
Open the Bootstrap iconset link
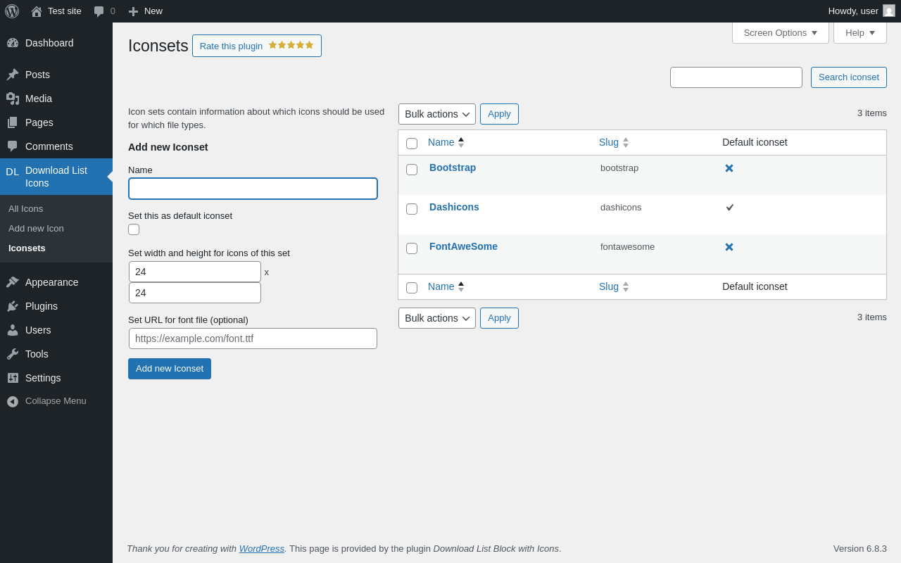pyautogui.click(x=453, y=167)
